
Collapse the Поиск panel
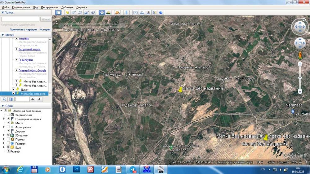click(2, 12)
